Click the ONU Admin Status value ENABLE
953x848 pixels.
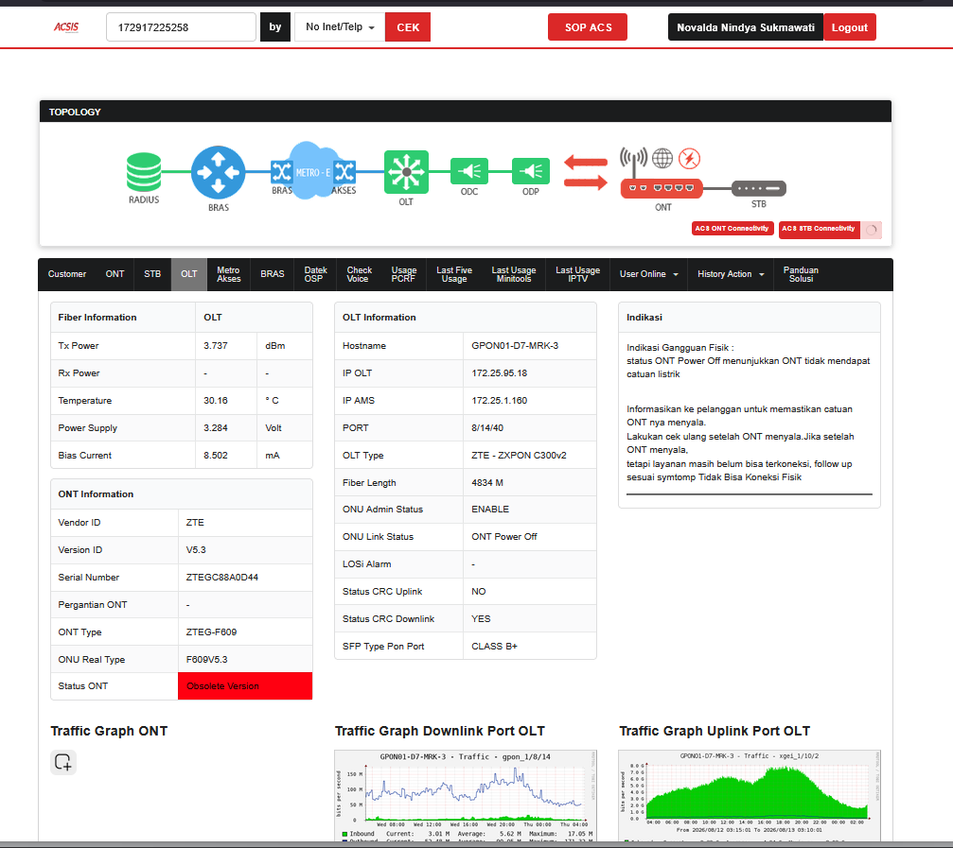pos(490,509)
